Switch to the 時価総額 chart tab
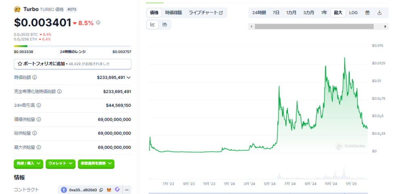The image size is (413, 194). [x=173, y=13]
